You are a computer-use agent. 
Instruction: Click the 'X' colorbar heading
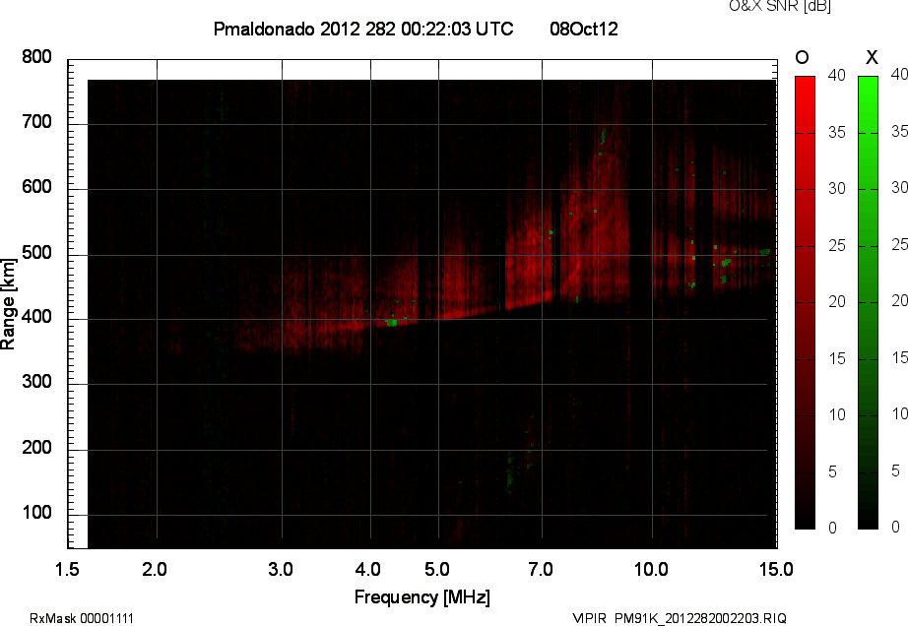coord(872,57)
